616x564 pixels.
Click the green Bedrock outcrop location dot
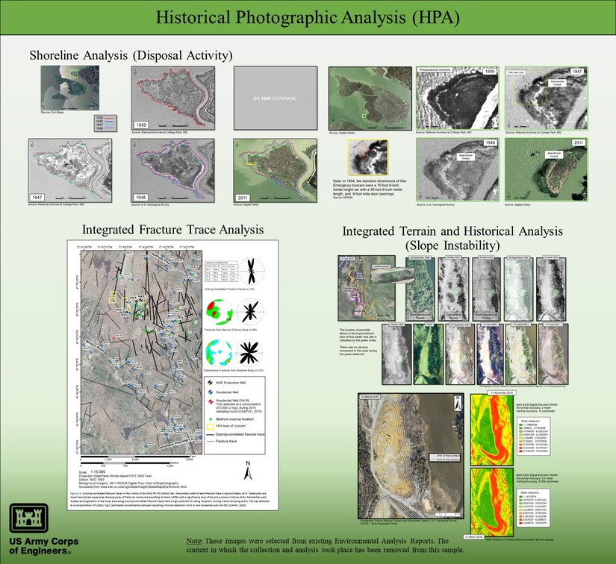pyautogui.click(x=210, y=419)
